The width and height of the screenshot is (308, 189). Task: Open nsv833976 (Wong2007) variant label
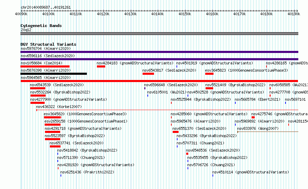258,128
